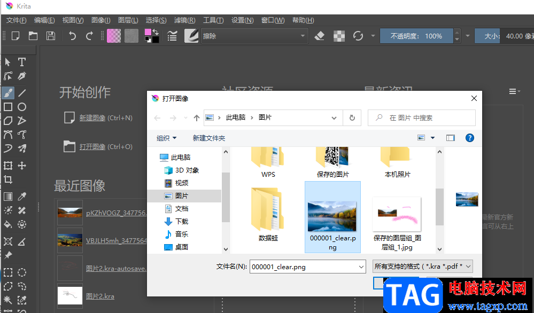
Task: Select the Bezier Curve tool
Action: [8, 135]
